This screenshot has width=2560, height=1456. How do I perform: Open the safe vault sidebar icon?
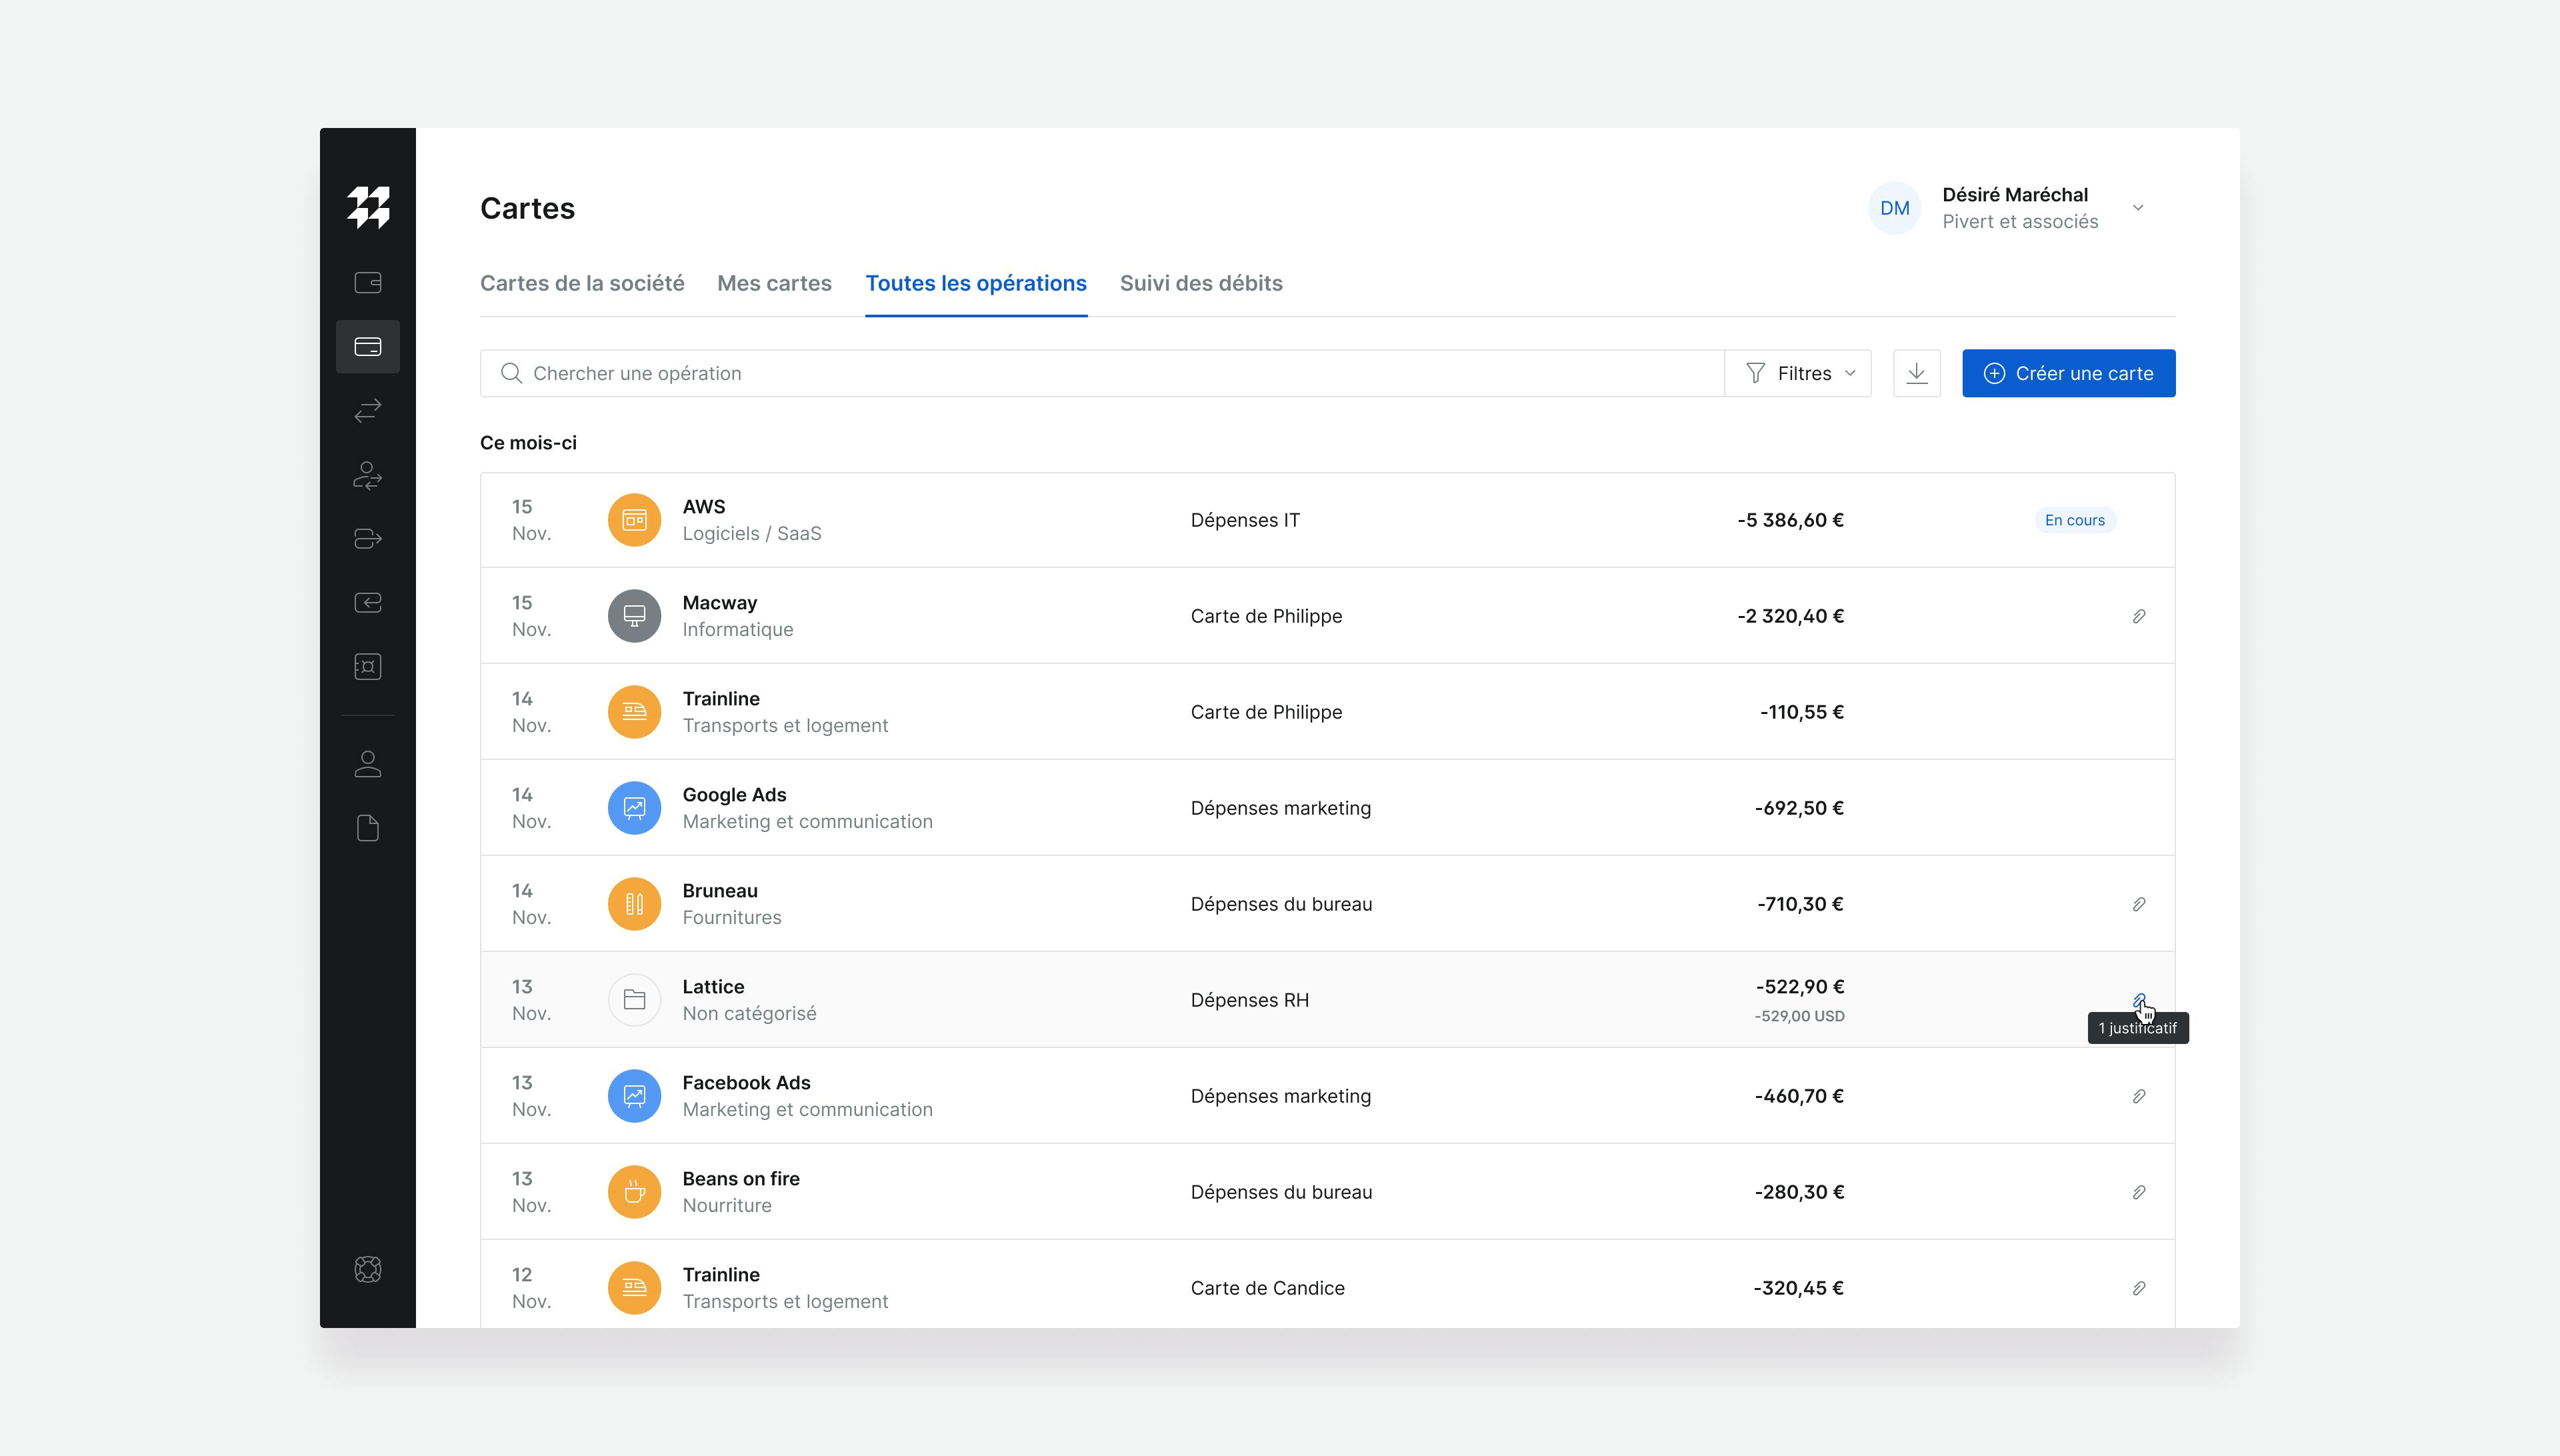point(368,667)
